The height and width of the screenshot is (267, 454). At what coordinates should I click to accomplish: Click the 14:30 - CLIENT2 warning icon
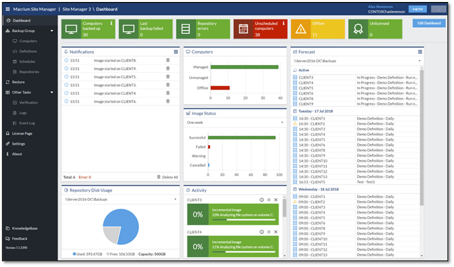click(x=295, y=124)
